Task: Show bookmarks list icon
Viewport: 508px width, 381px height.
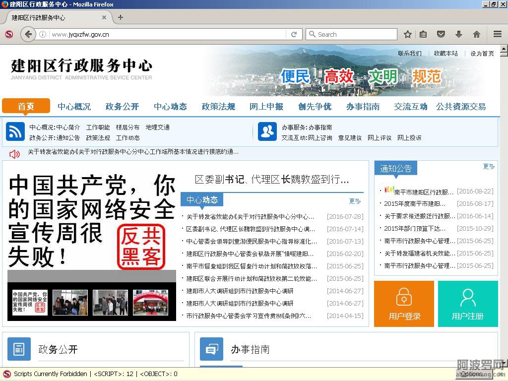Action: pyautogui.click(x=423, y=34)
